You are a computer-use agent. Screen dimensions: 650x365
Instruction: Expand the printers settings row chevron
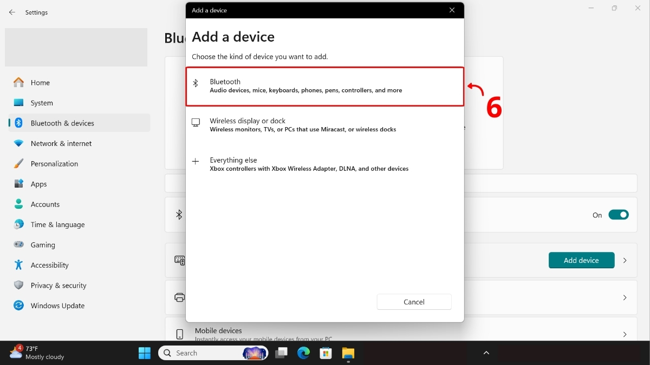point(625,297)
